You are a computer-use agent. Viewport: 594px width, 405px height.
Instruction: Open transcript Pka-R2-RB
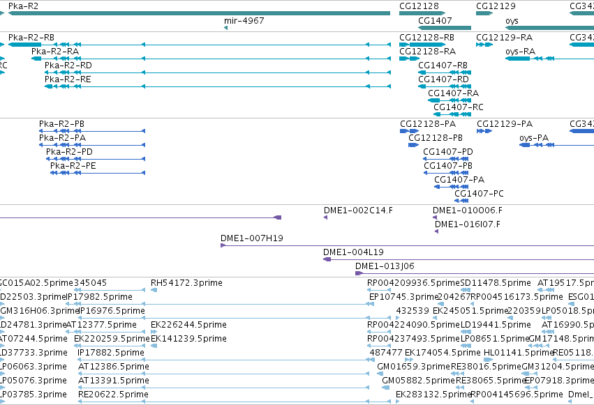pyautogui.click(x=31, y=38)
